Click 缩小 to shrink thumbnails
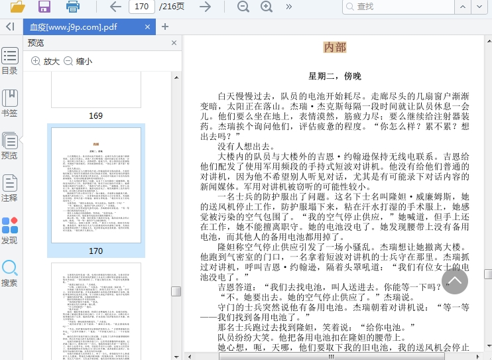 click(78, 61)
